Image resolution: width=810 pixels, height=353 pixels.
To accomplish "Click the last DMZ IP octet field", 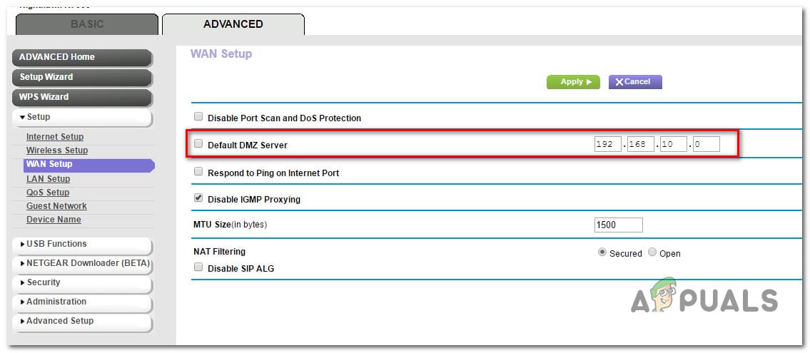I will tap(705, 145).
